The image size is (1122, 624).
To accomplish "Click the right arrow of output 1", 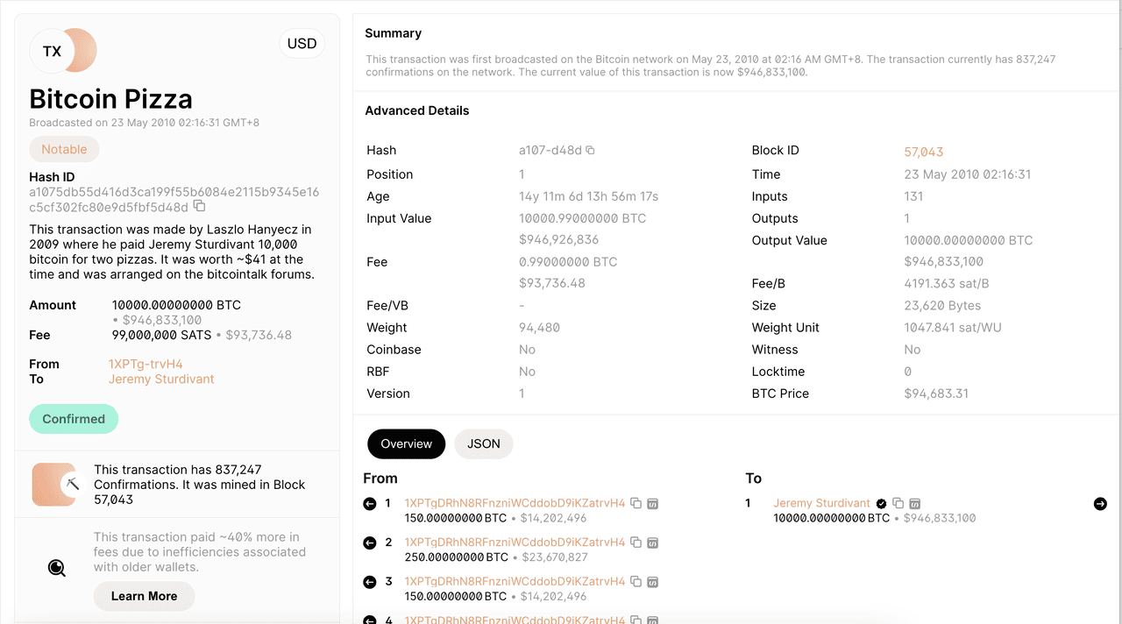I will pos(1100,504).
